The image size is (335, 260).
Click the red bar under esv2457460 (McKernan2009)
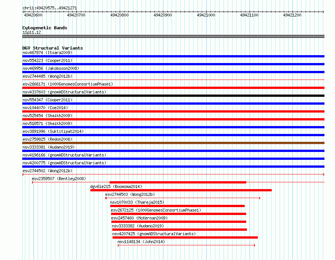(x=179, y=222)
